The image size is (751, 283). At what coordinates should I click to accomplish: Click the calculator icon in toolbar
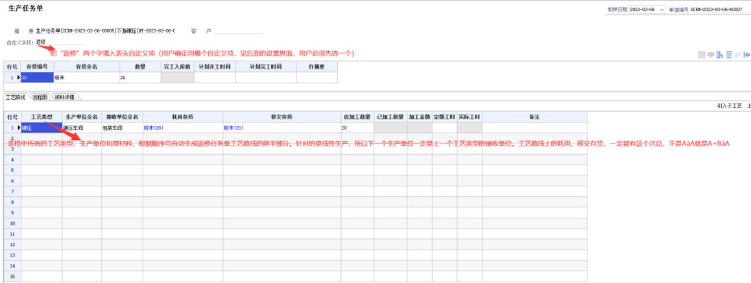pyautogui.click(x=729, y=55)
